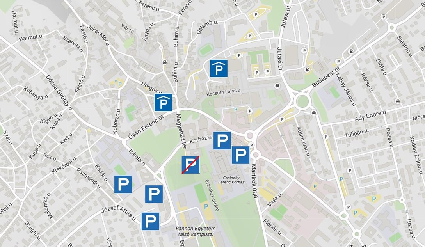Select the parking icon on Kórház u.
425x247 pixels.
(222, 140)
